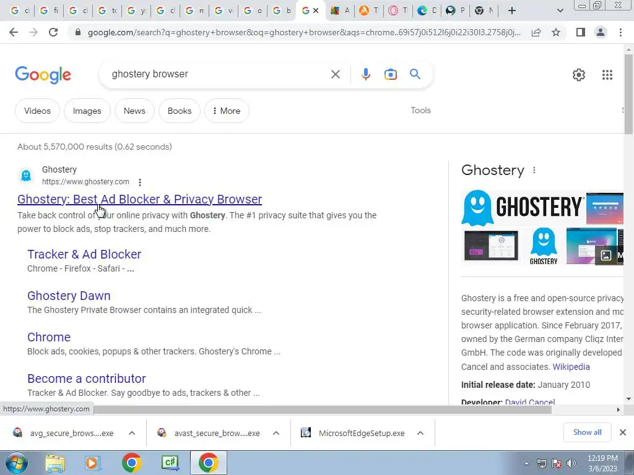This screenshot has height=475, width=634.
Task: Open the volume control in system tray
Action: [571, 463]
